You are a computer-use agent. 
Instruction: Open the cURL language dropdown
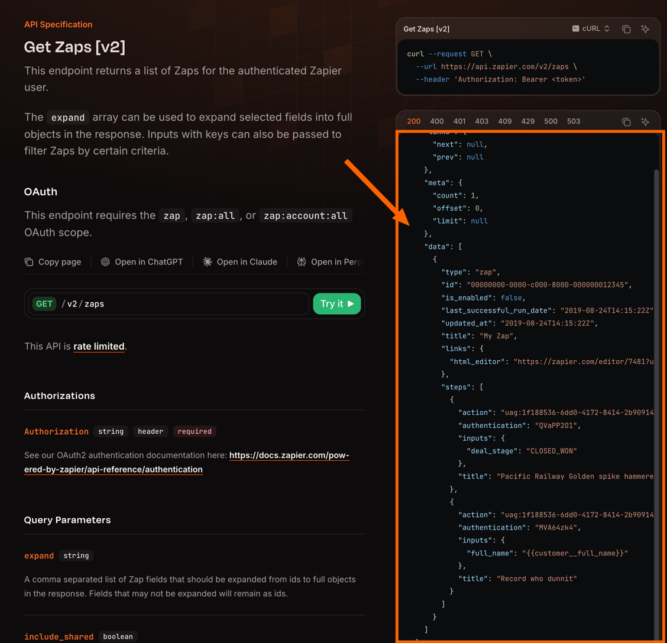pos(591,28)
